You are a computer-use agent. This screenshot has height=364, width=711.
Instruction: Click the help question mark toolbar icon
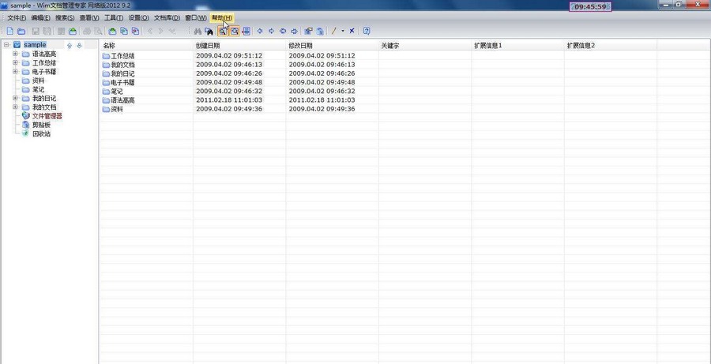coord(367,32)
